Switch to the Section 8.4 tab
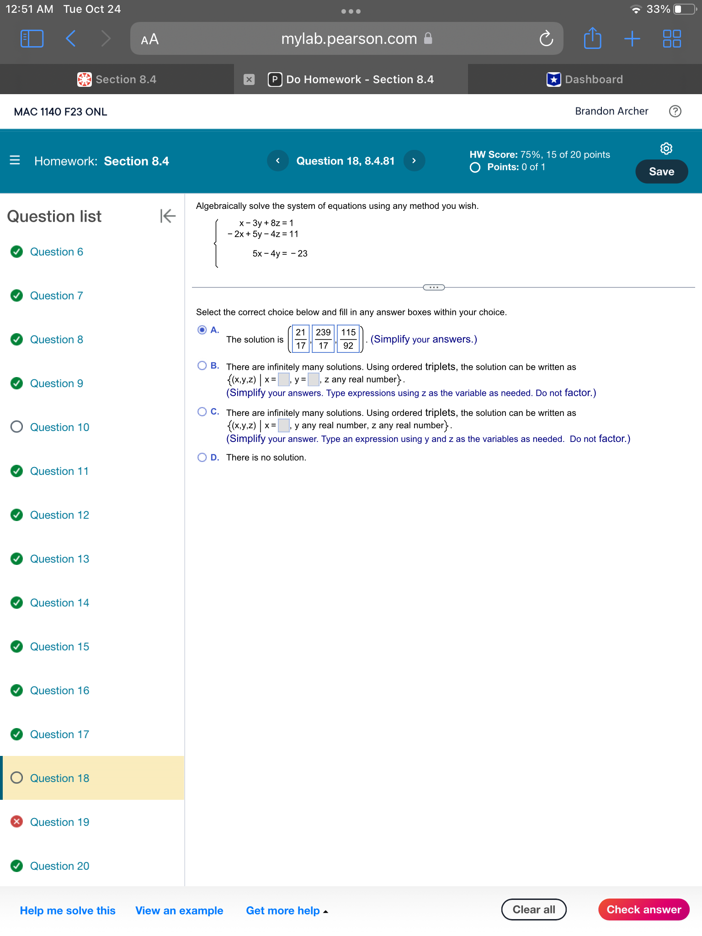The width and height of the screenshot is (702, 936). (x=117, y=80)
